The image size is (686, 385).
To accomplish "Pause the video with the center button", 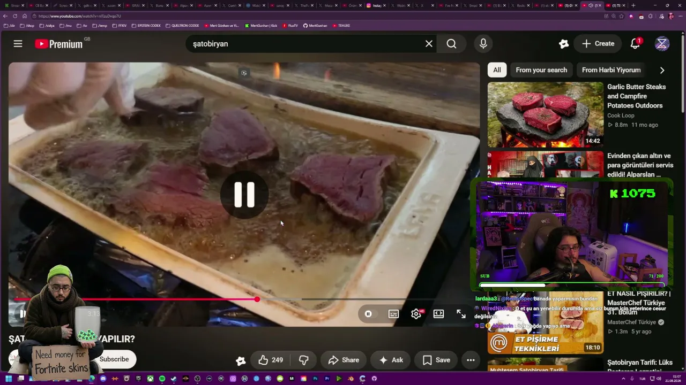I will (x=244, y=195).
